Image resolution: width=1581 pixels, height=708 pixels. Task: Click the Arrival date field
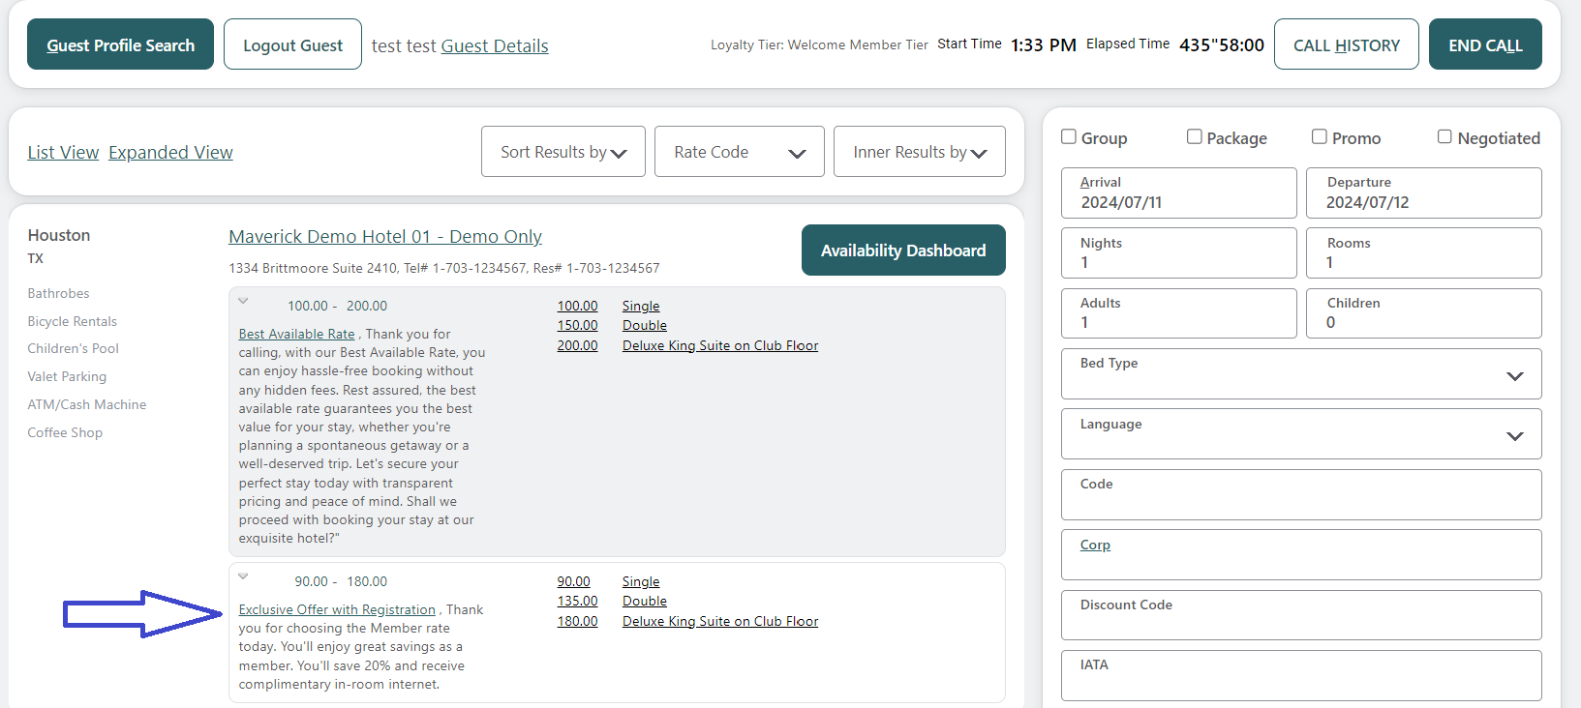(1179, 192)
